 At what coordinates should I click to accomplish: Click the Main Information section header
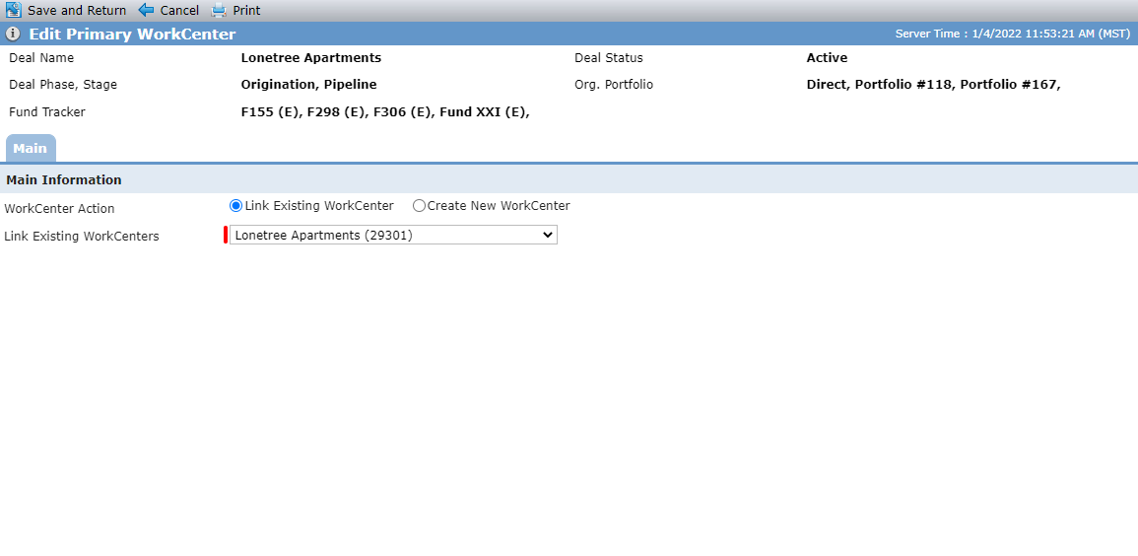click(x=64, y=180)
